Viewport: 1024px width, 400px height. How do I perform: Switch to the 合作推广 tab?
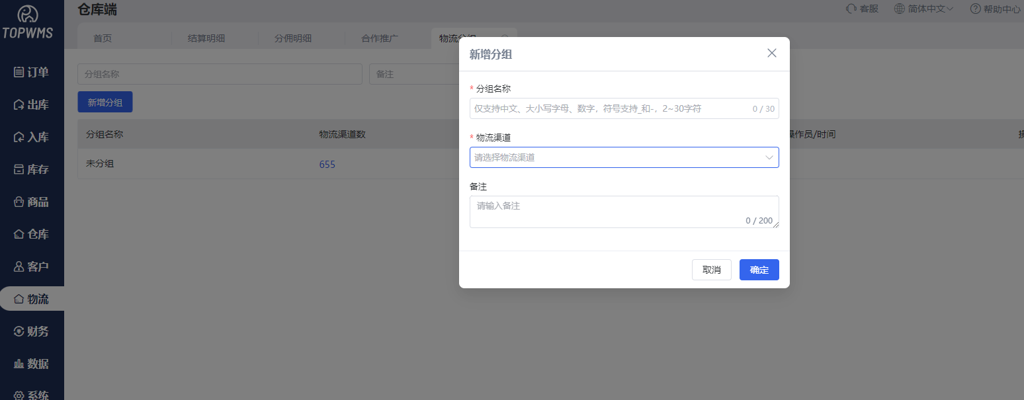point(380,38)
